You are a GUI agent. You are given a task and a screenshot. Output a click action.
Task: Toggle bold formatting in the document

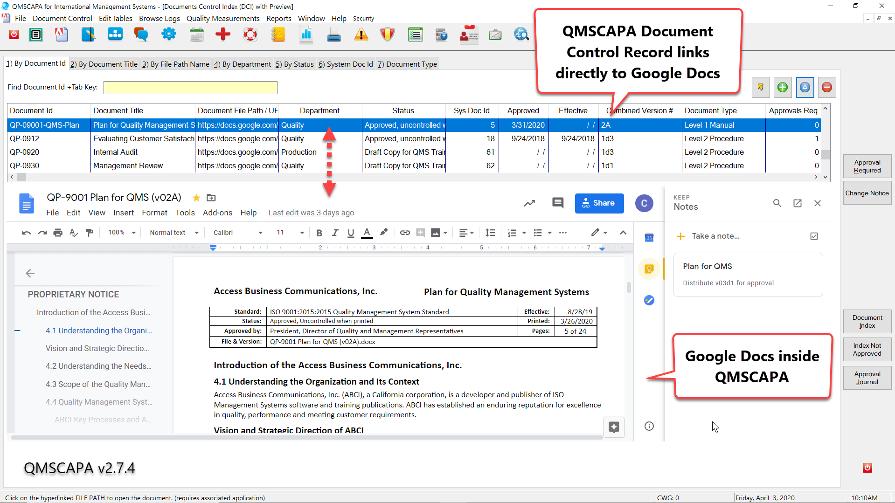pyautogui.click(x=319, y=233)
